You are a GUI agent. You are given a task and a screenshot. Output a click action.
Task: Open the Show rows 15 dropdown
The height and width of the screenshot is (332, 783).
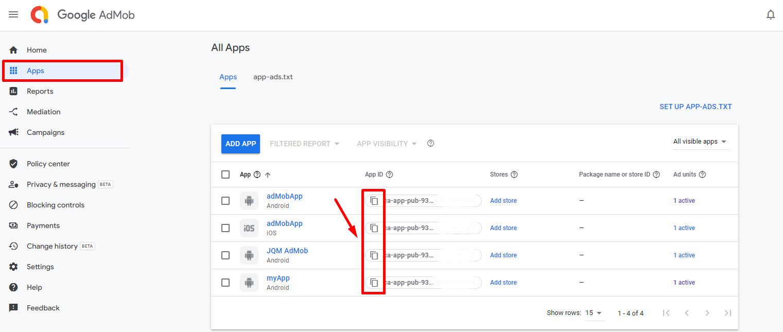[x=594, y=313]
